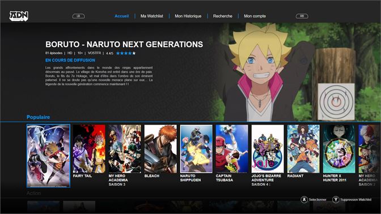Open the Mon compte tab
Viewport: 381px width, 214px height.
coord(255,16)
